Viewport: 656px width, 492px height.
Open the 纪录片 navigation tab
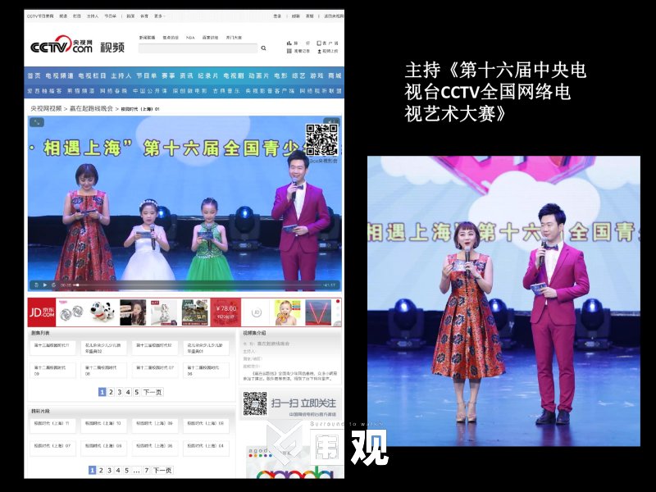coord(208,75)
